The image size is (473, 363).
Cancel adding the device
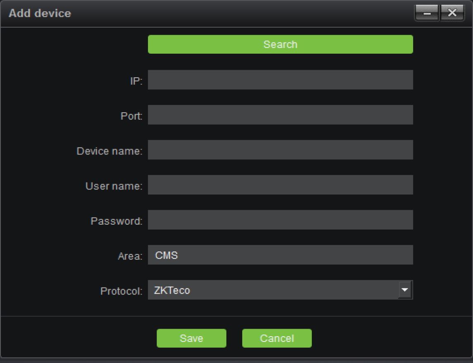[x=277, y=338]
